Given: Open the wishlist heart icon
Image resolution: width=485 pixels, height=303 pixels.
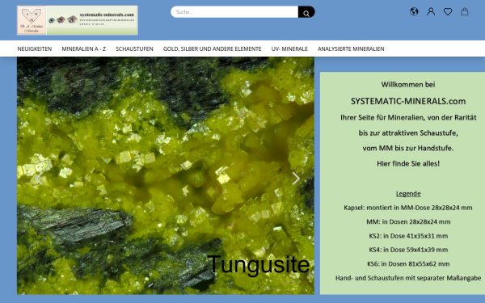Looking at the screenshot, I should click(x=448, y=12).
